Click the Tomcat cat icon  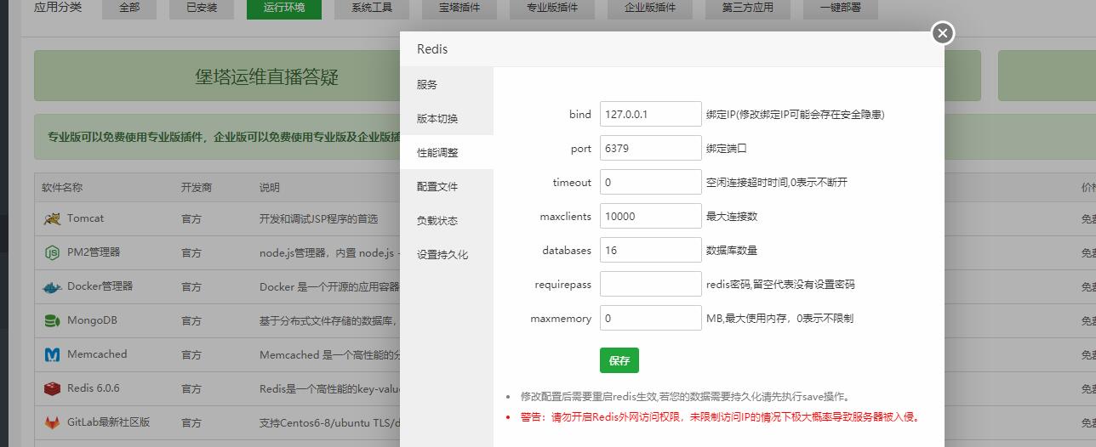coord(53,218)
